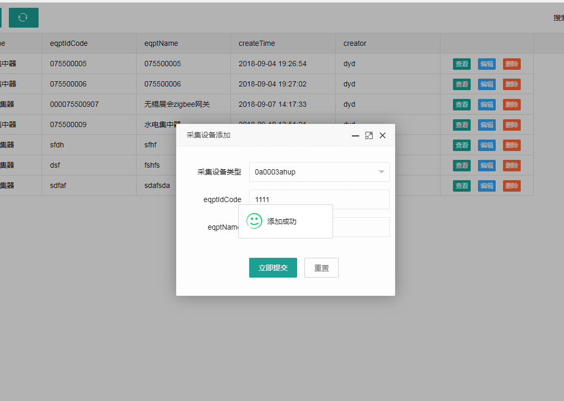Screen dimensions: 564x401
Task: View row sfdh with 查看
Action: click(461, 145)
